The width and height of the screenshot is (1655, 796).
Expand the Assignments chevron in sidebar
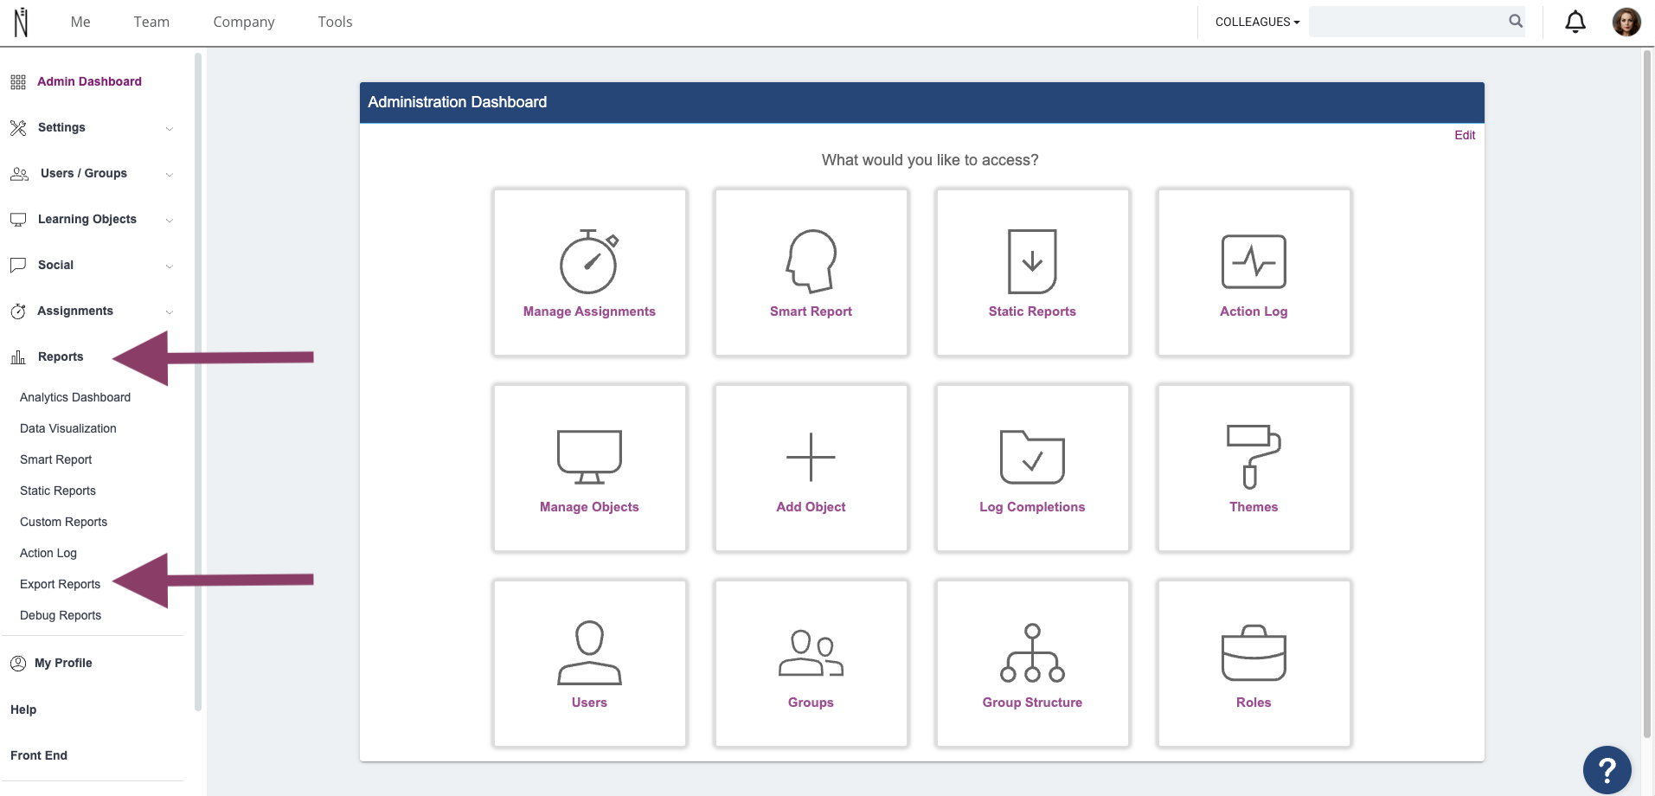tap(169, 312)
